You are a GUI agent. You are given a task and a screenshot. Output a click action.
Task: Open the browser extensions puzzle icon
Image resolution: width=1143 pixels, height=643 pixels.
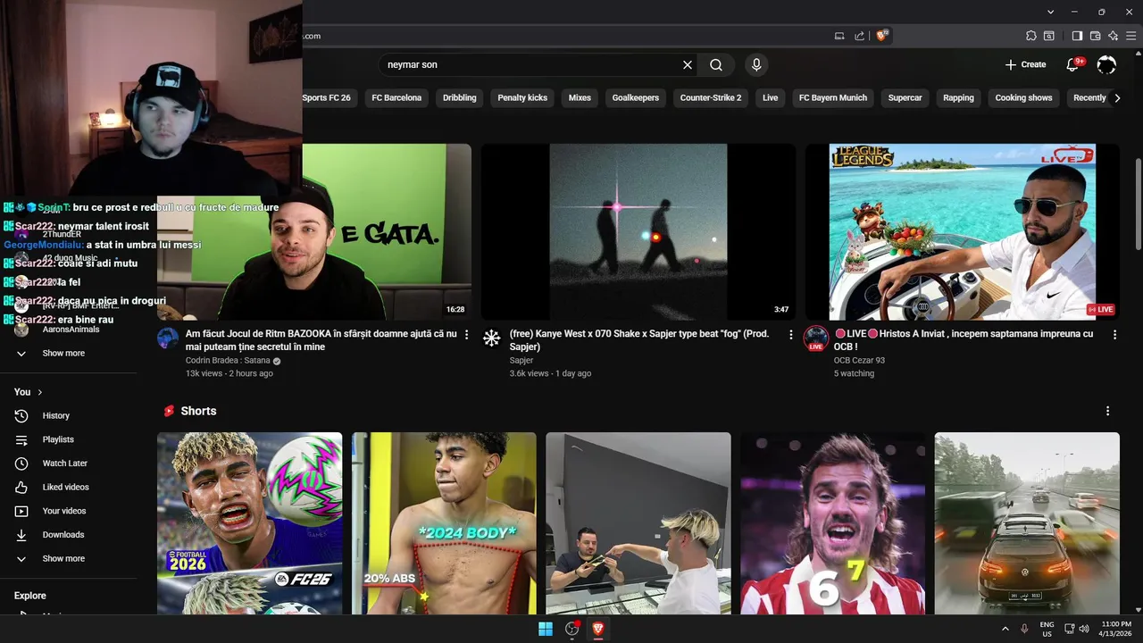coord(1031,36)
